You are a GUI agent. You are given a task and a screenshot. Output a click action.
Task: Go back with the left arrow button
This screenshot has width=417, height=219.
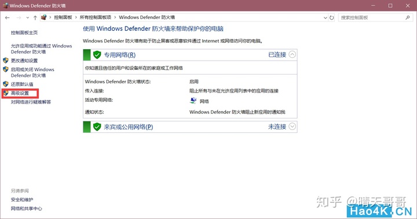(7, 17)
